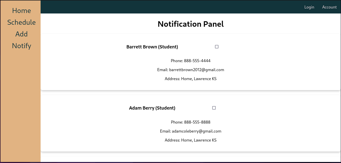341x163 pixels.
Task: Open the Add page in sidebar
Action: click(22, 34)
